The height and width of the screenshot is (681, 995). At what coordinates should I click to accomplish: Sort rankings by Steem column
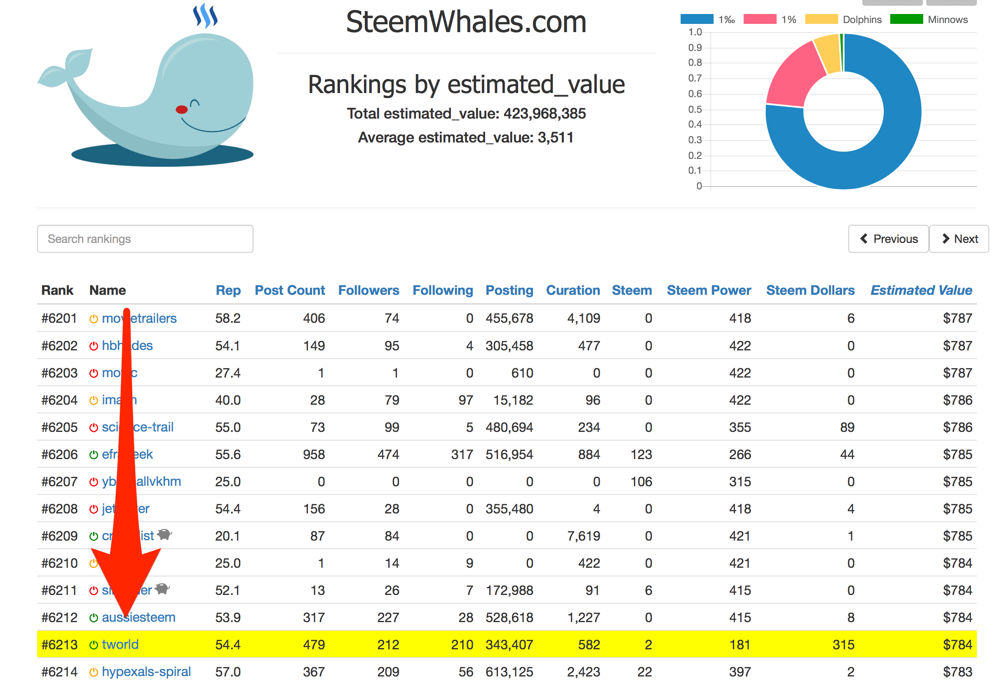click(x=632, y=290)
